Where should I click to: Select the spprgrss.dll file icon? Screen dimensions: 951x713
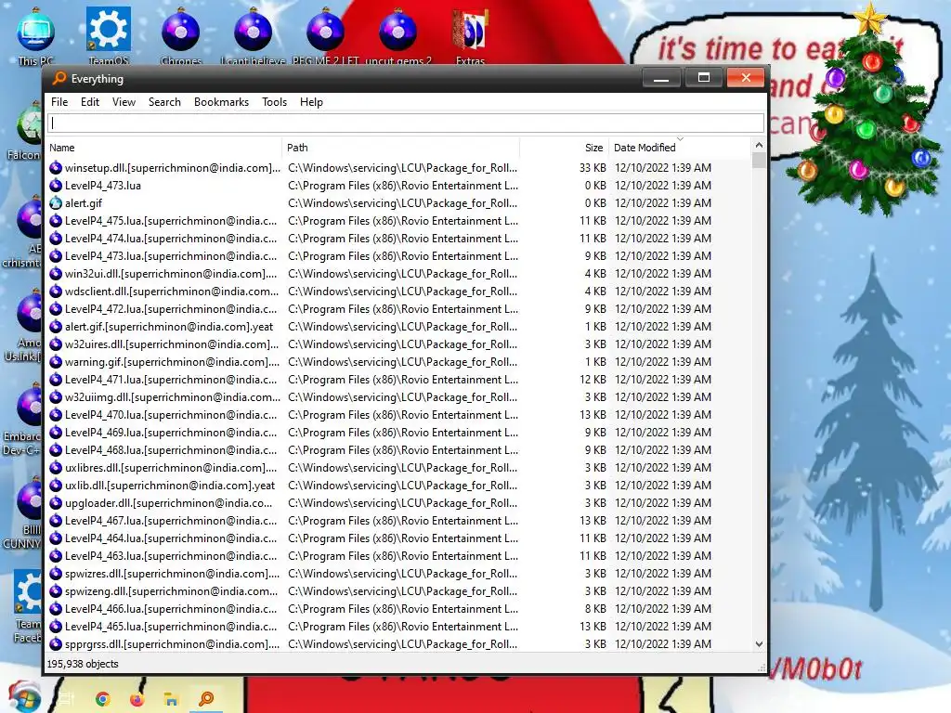point(56,644)
